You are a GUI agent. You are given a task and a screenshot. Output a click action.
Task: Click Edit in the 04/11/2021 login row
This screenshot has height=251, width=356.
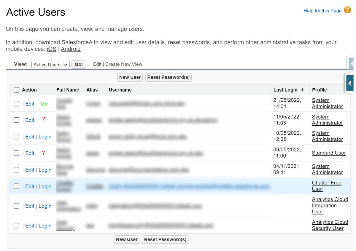pyautogui.click(x=30, y=170)
